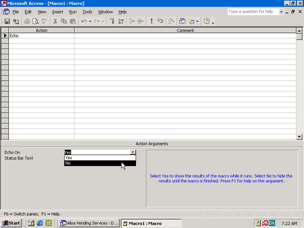Open the Tools menu
Screen dimensions: 304x228
coord(87,12)
